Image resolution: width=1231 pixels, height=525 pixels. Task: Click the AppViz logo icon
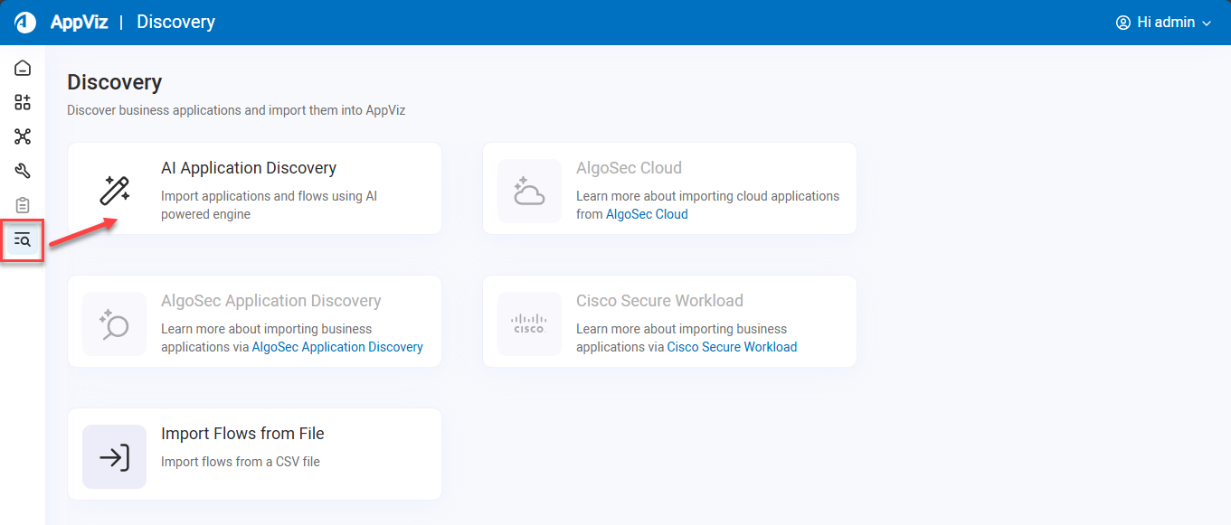[x=25, y=23]
